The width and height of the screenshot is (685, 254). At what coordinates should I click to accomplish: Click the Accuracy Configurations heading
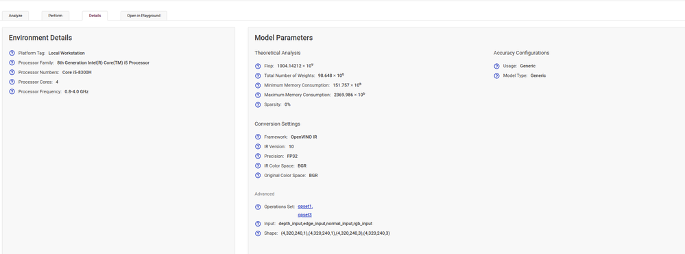click(521, 53)
